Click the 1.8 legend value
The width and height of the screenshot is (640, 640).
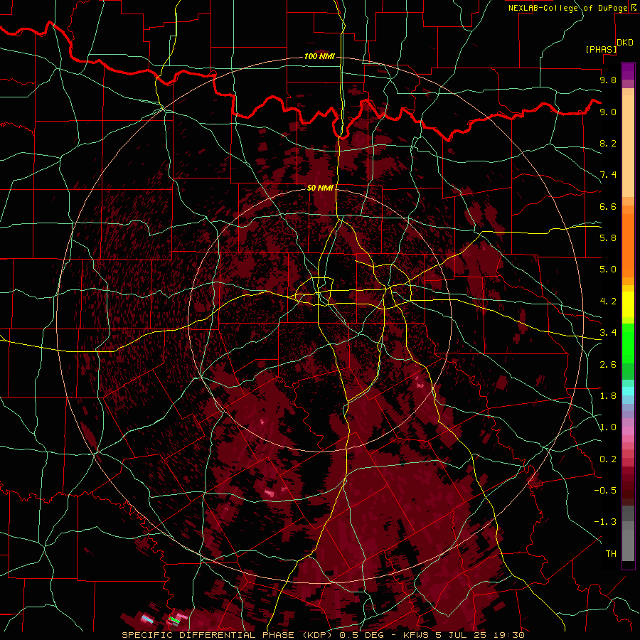pos(608,396)
